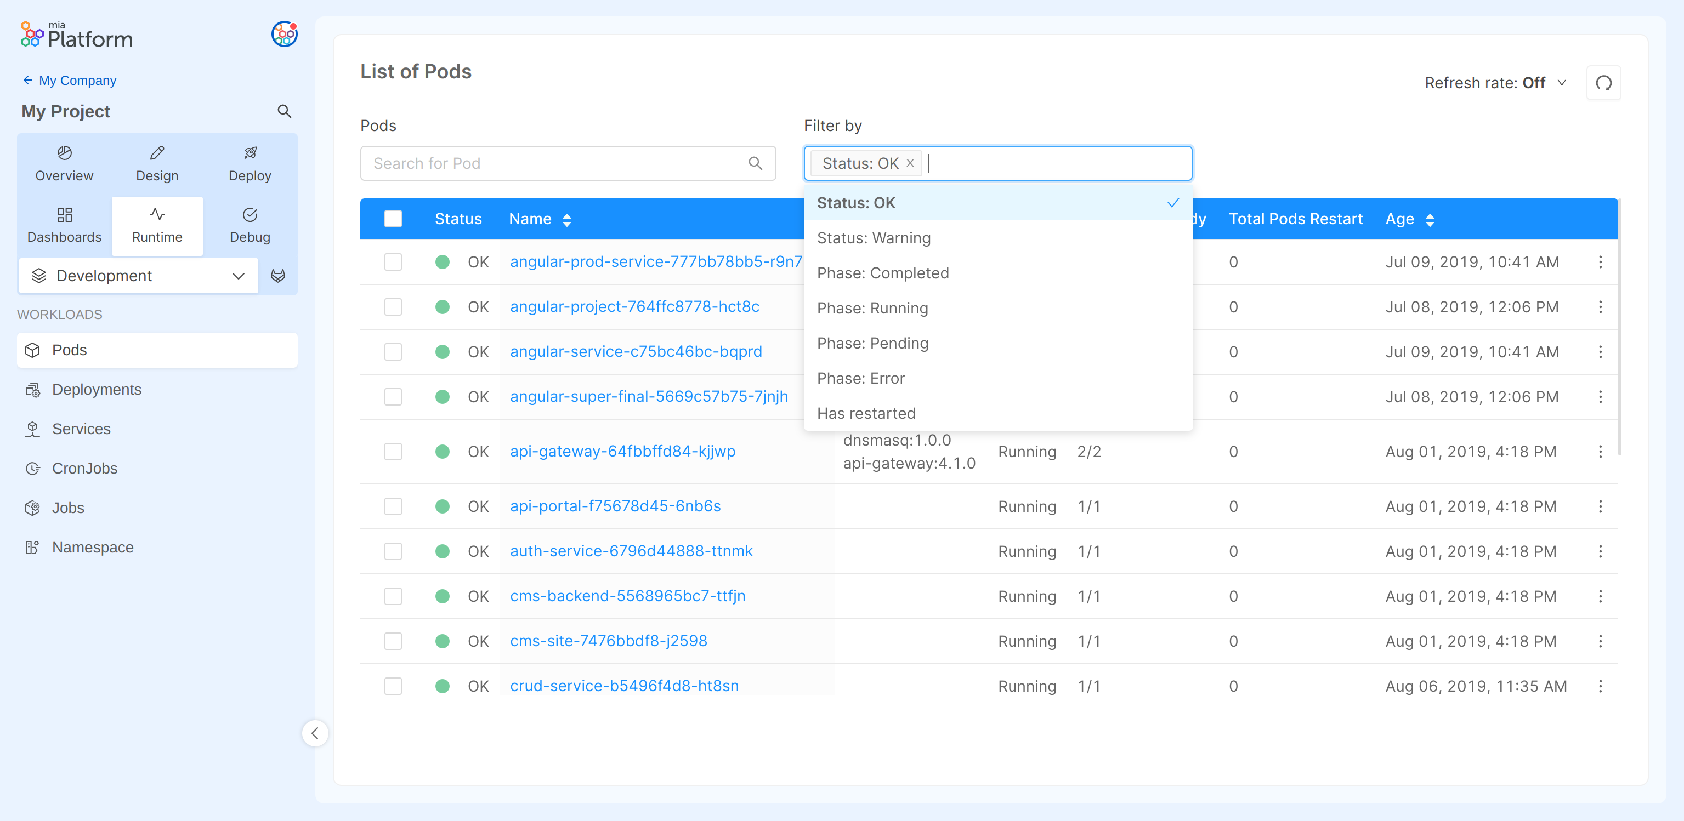
Task: Collapse the sidebar with the chevron button
Action: [315, 733]
